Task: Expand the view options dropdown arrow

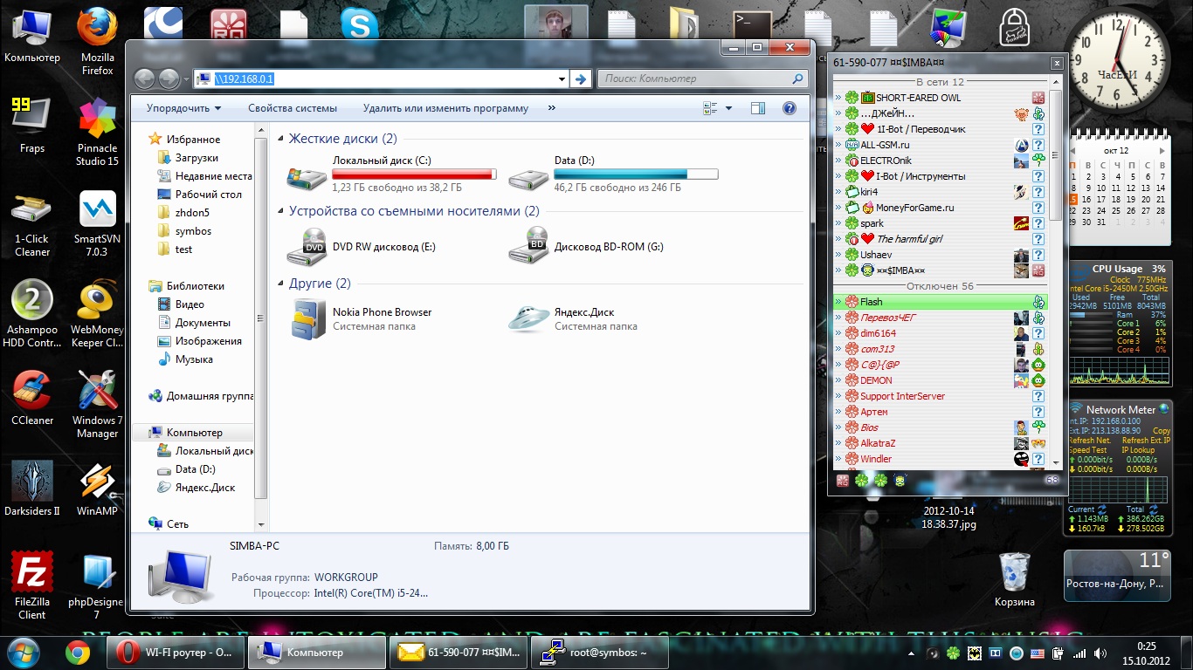Action: click(x=729, y=108)
